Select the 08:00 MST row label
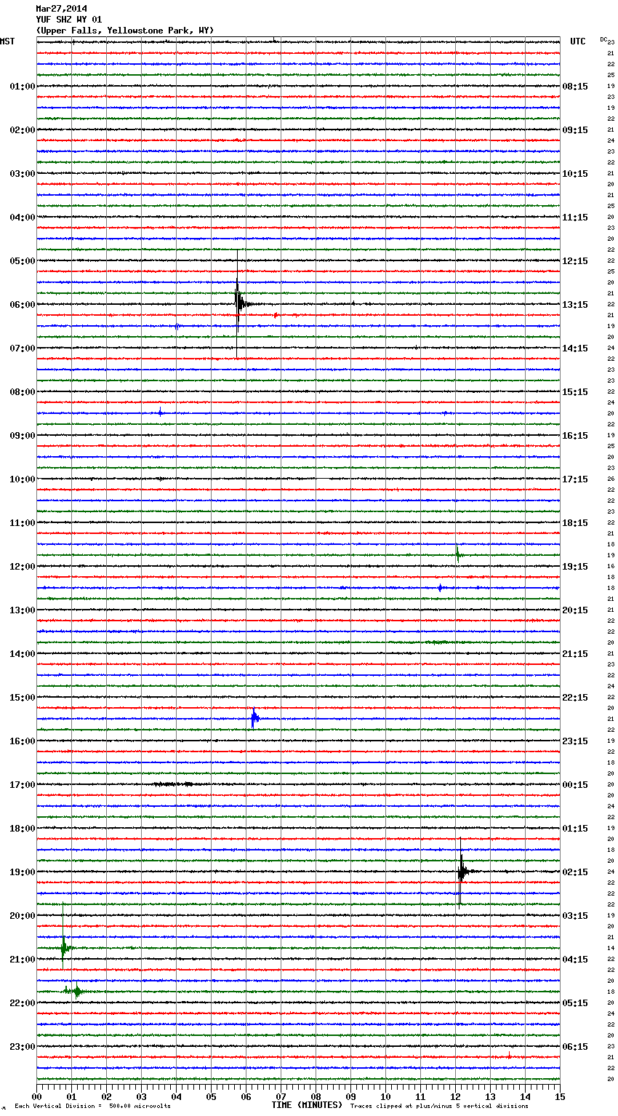The image size is (618, 1116). pos(23,392)
